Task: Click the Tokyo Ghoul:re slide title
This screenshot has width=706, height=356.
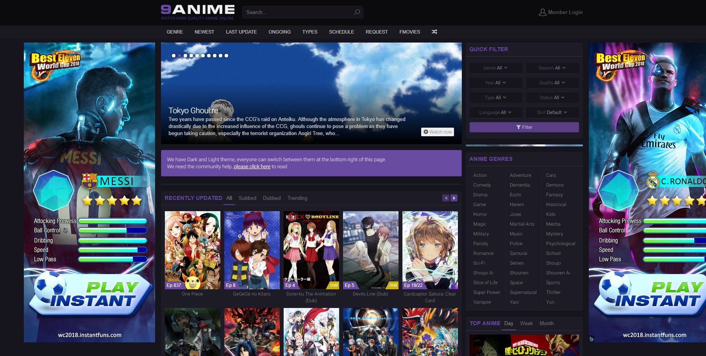Action: (x=193, y=110)
